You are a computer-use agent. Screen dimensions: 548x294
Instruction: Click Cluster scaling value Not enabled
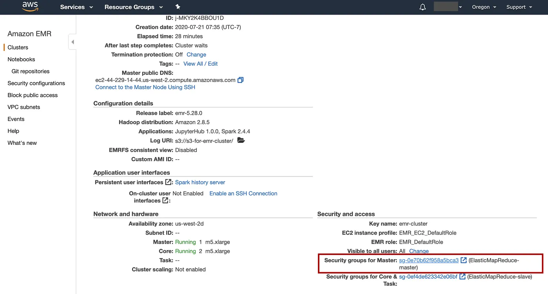click(190, 269)
